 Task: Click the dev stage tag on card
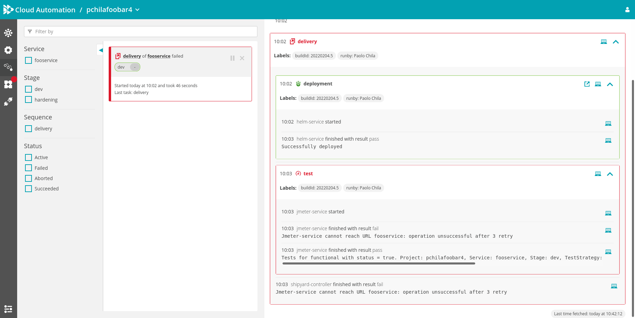click(x=127, y=67)
